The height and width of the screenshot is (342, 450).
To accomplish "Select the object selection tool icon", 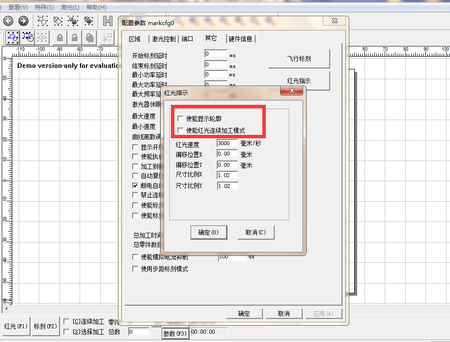I will (12, 38).
